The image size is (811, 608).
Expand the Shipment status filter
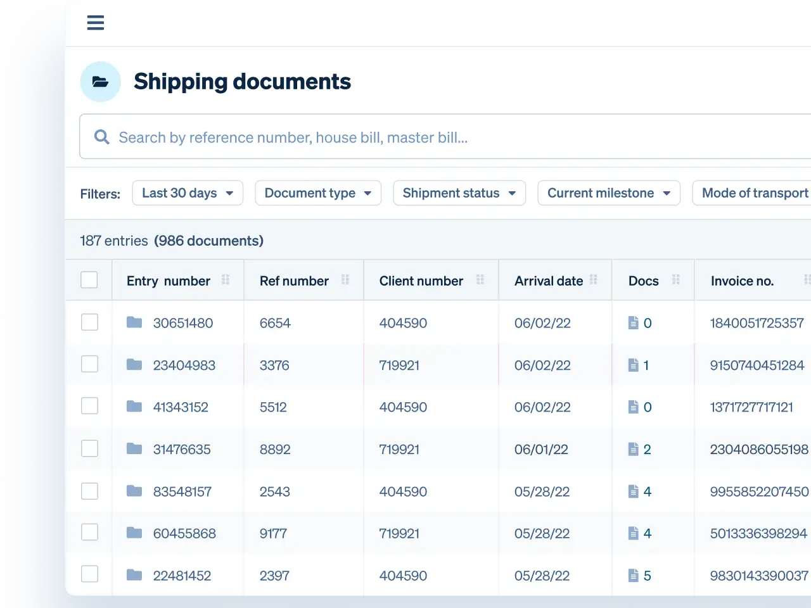(459, 193)
